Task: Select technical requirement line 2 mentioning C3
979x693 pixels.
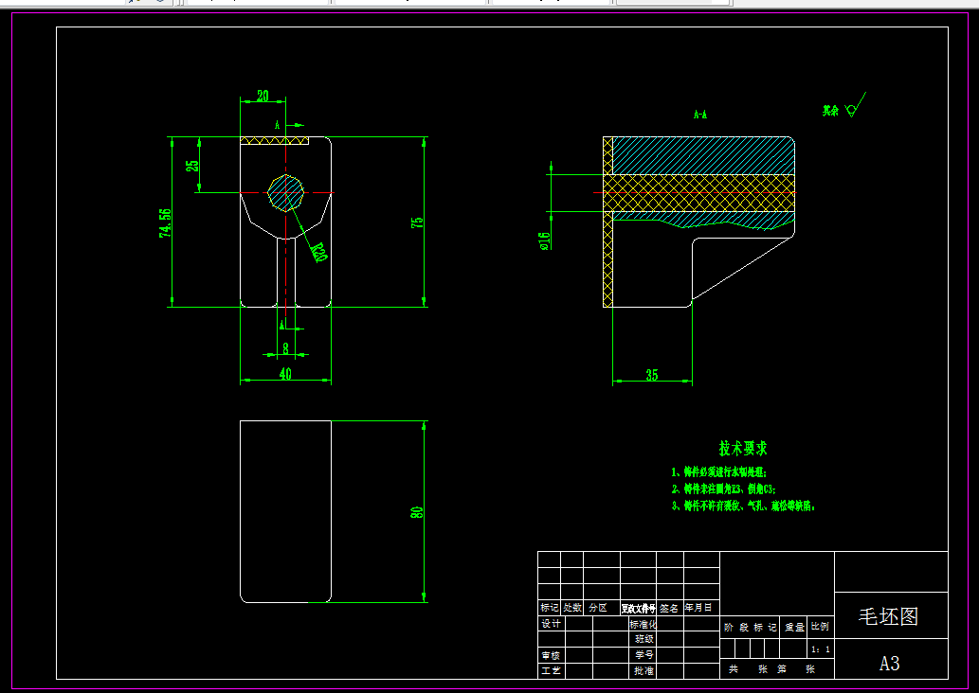Action: pyautogui.click(x=724, y=489)
